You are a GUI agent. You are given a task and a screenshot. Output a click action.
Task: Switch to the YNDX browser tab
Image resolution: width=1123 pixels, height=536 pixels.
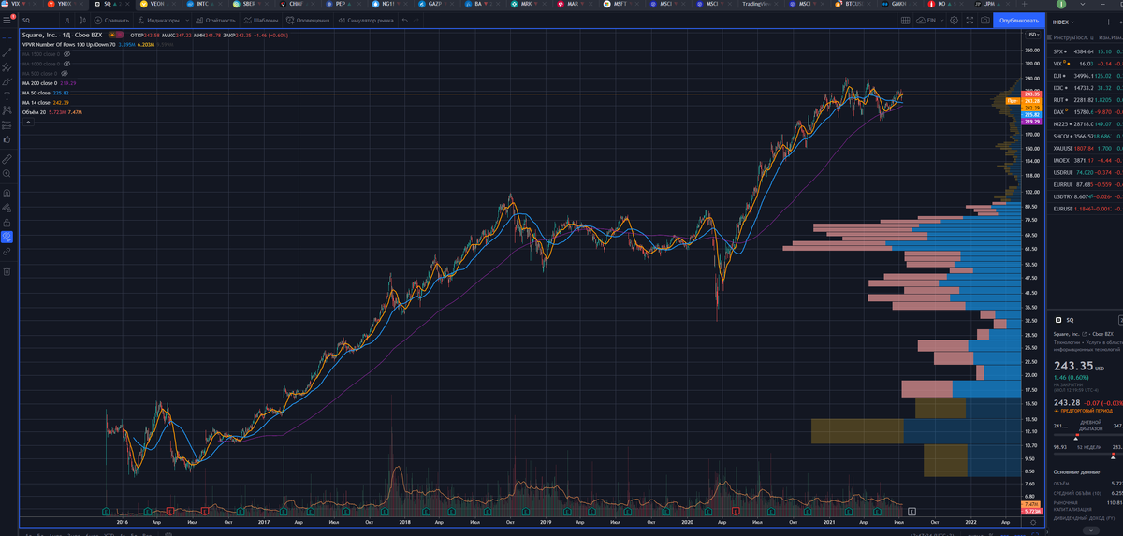tap(66, 4)
